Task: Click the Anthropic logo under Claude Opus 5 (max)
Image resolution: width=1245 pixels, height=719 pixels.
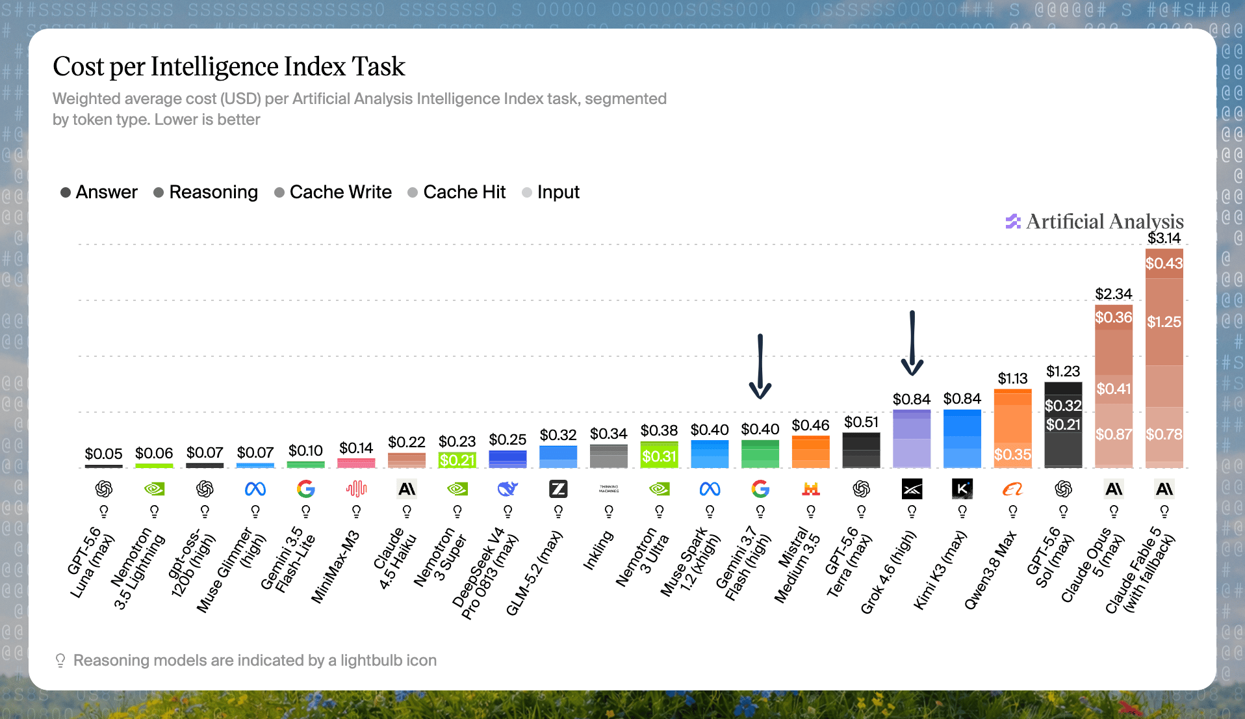Action: (x=1114, y=489)
